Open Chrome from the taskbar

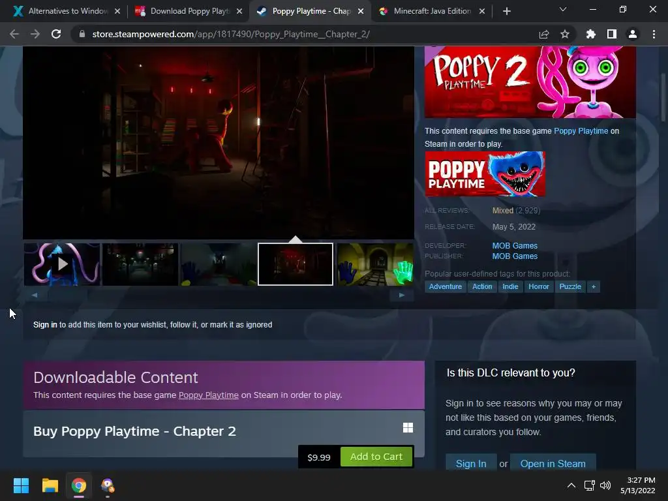(x=79, y=485)
